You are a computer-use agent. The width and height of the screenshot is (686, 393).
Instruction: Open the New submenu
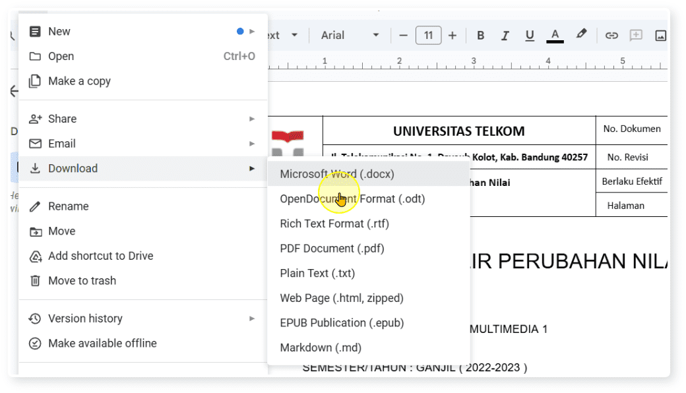click(142, 32)
